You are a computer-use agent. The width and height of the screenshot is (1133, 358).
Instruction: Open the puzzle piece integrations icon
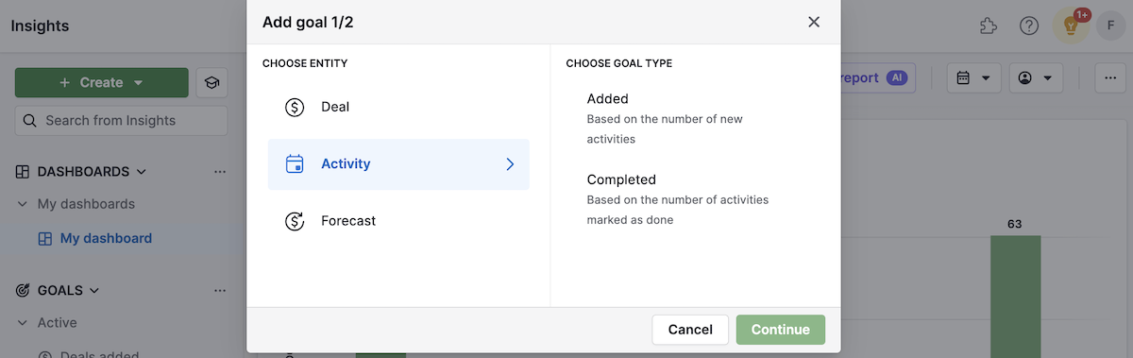pyautogui.click(x=989, y=26)
